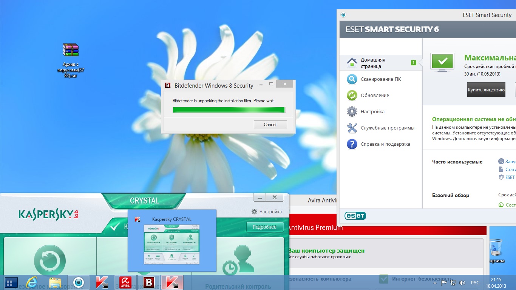516x290 pixels.
Task: Cancel the Bitdefender unpacking dialog
Action: pos(270,124)
